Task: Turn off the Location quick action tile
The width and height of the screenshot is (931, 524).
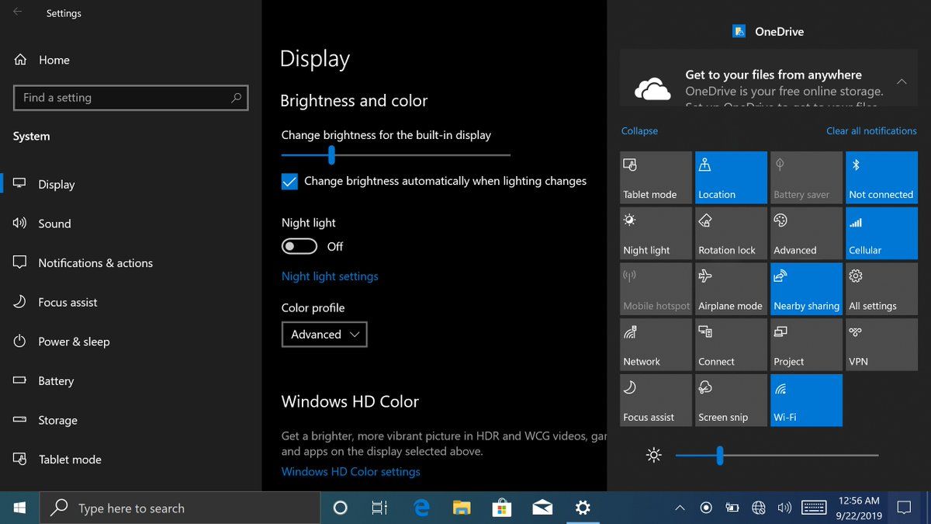Action: (x=731, y=178)
